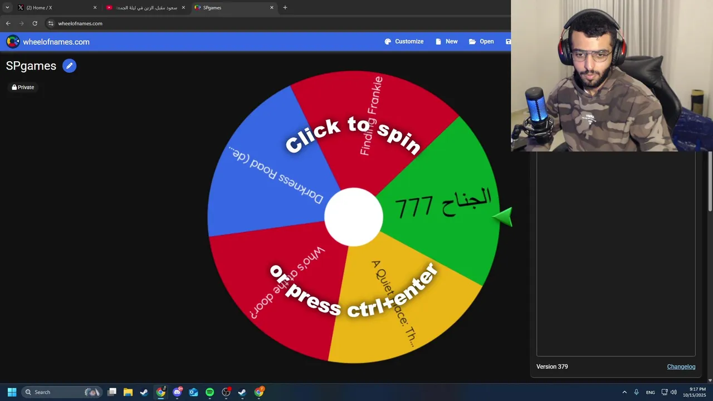The height and width of the screenshot is (401, 713).
Task: Create a New wheel
Action: [x=446, y=42]
